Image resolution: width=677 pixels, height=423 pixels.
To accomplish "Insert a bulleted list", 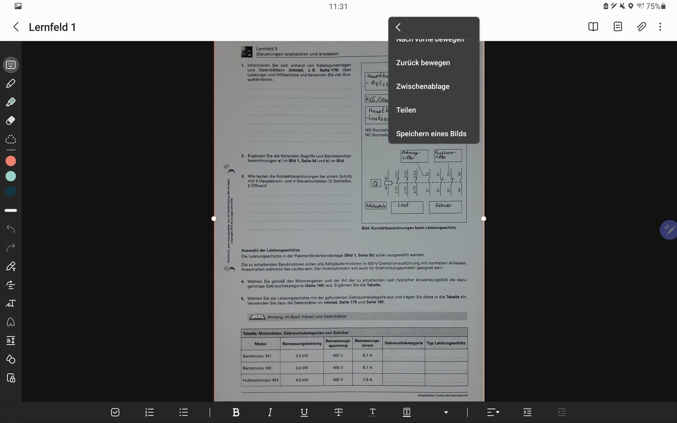I will point(183,412).
